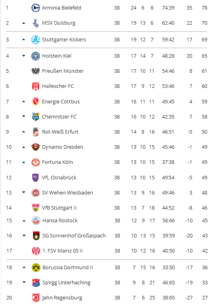The width and height of the screenshot is (212, 307).
Task: Click the Stuttgarter Kickers crest icon
Action: click(x=36, y=39)
